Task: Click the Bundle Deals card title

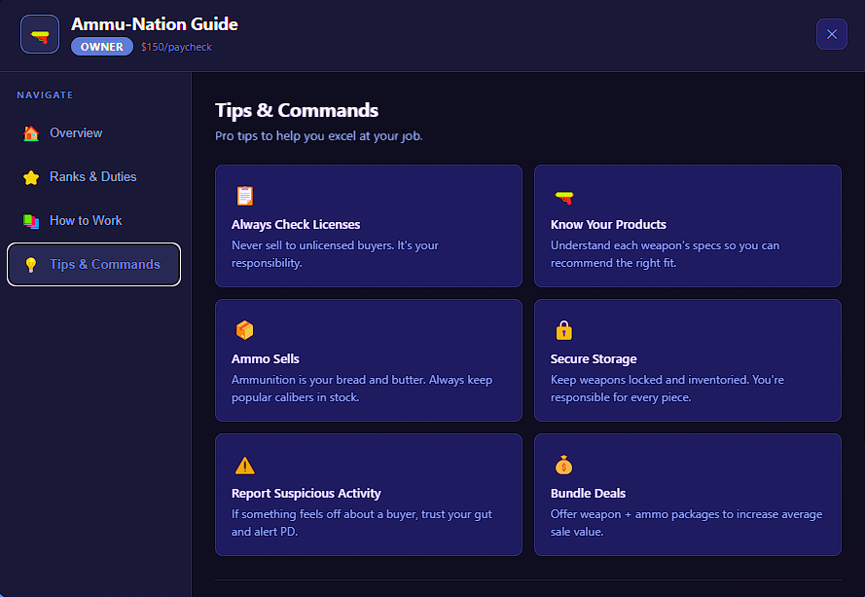Action: point(588,493)
